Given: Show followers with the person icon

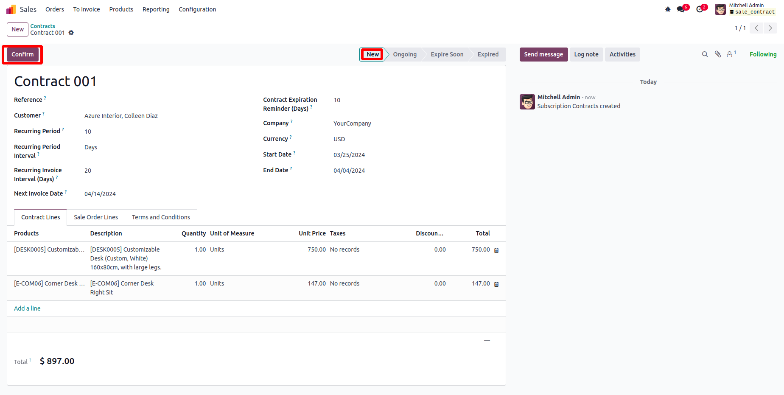Looking at the screenshot, I should point(730,54).
